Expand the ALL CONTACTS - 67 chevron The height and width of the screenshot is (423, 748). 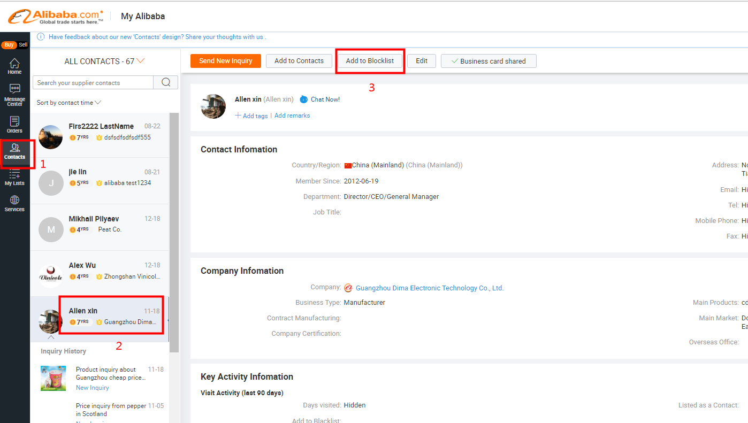(140, 60)
